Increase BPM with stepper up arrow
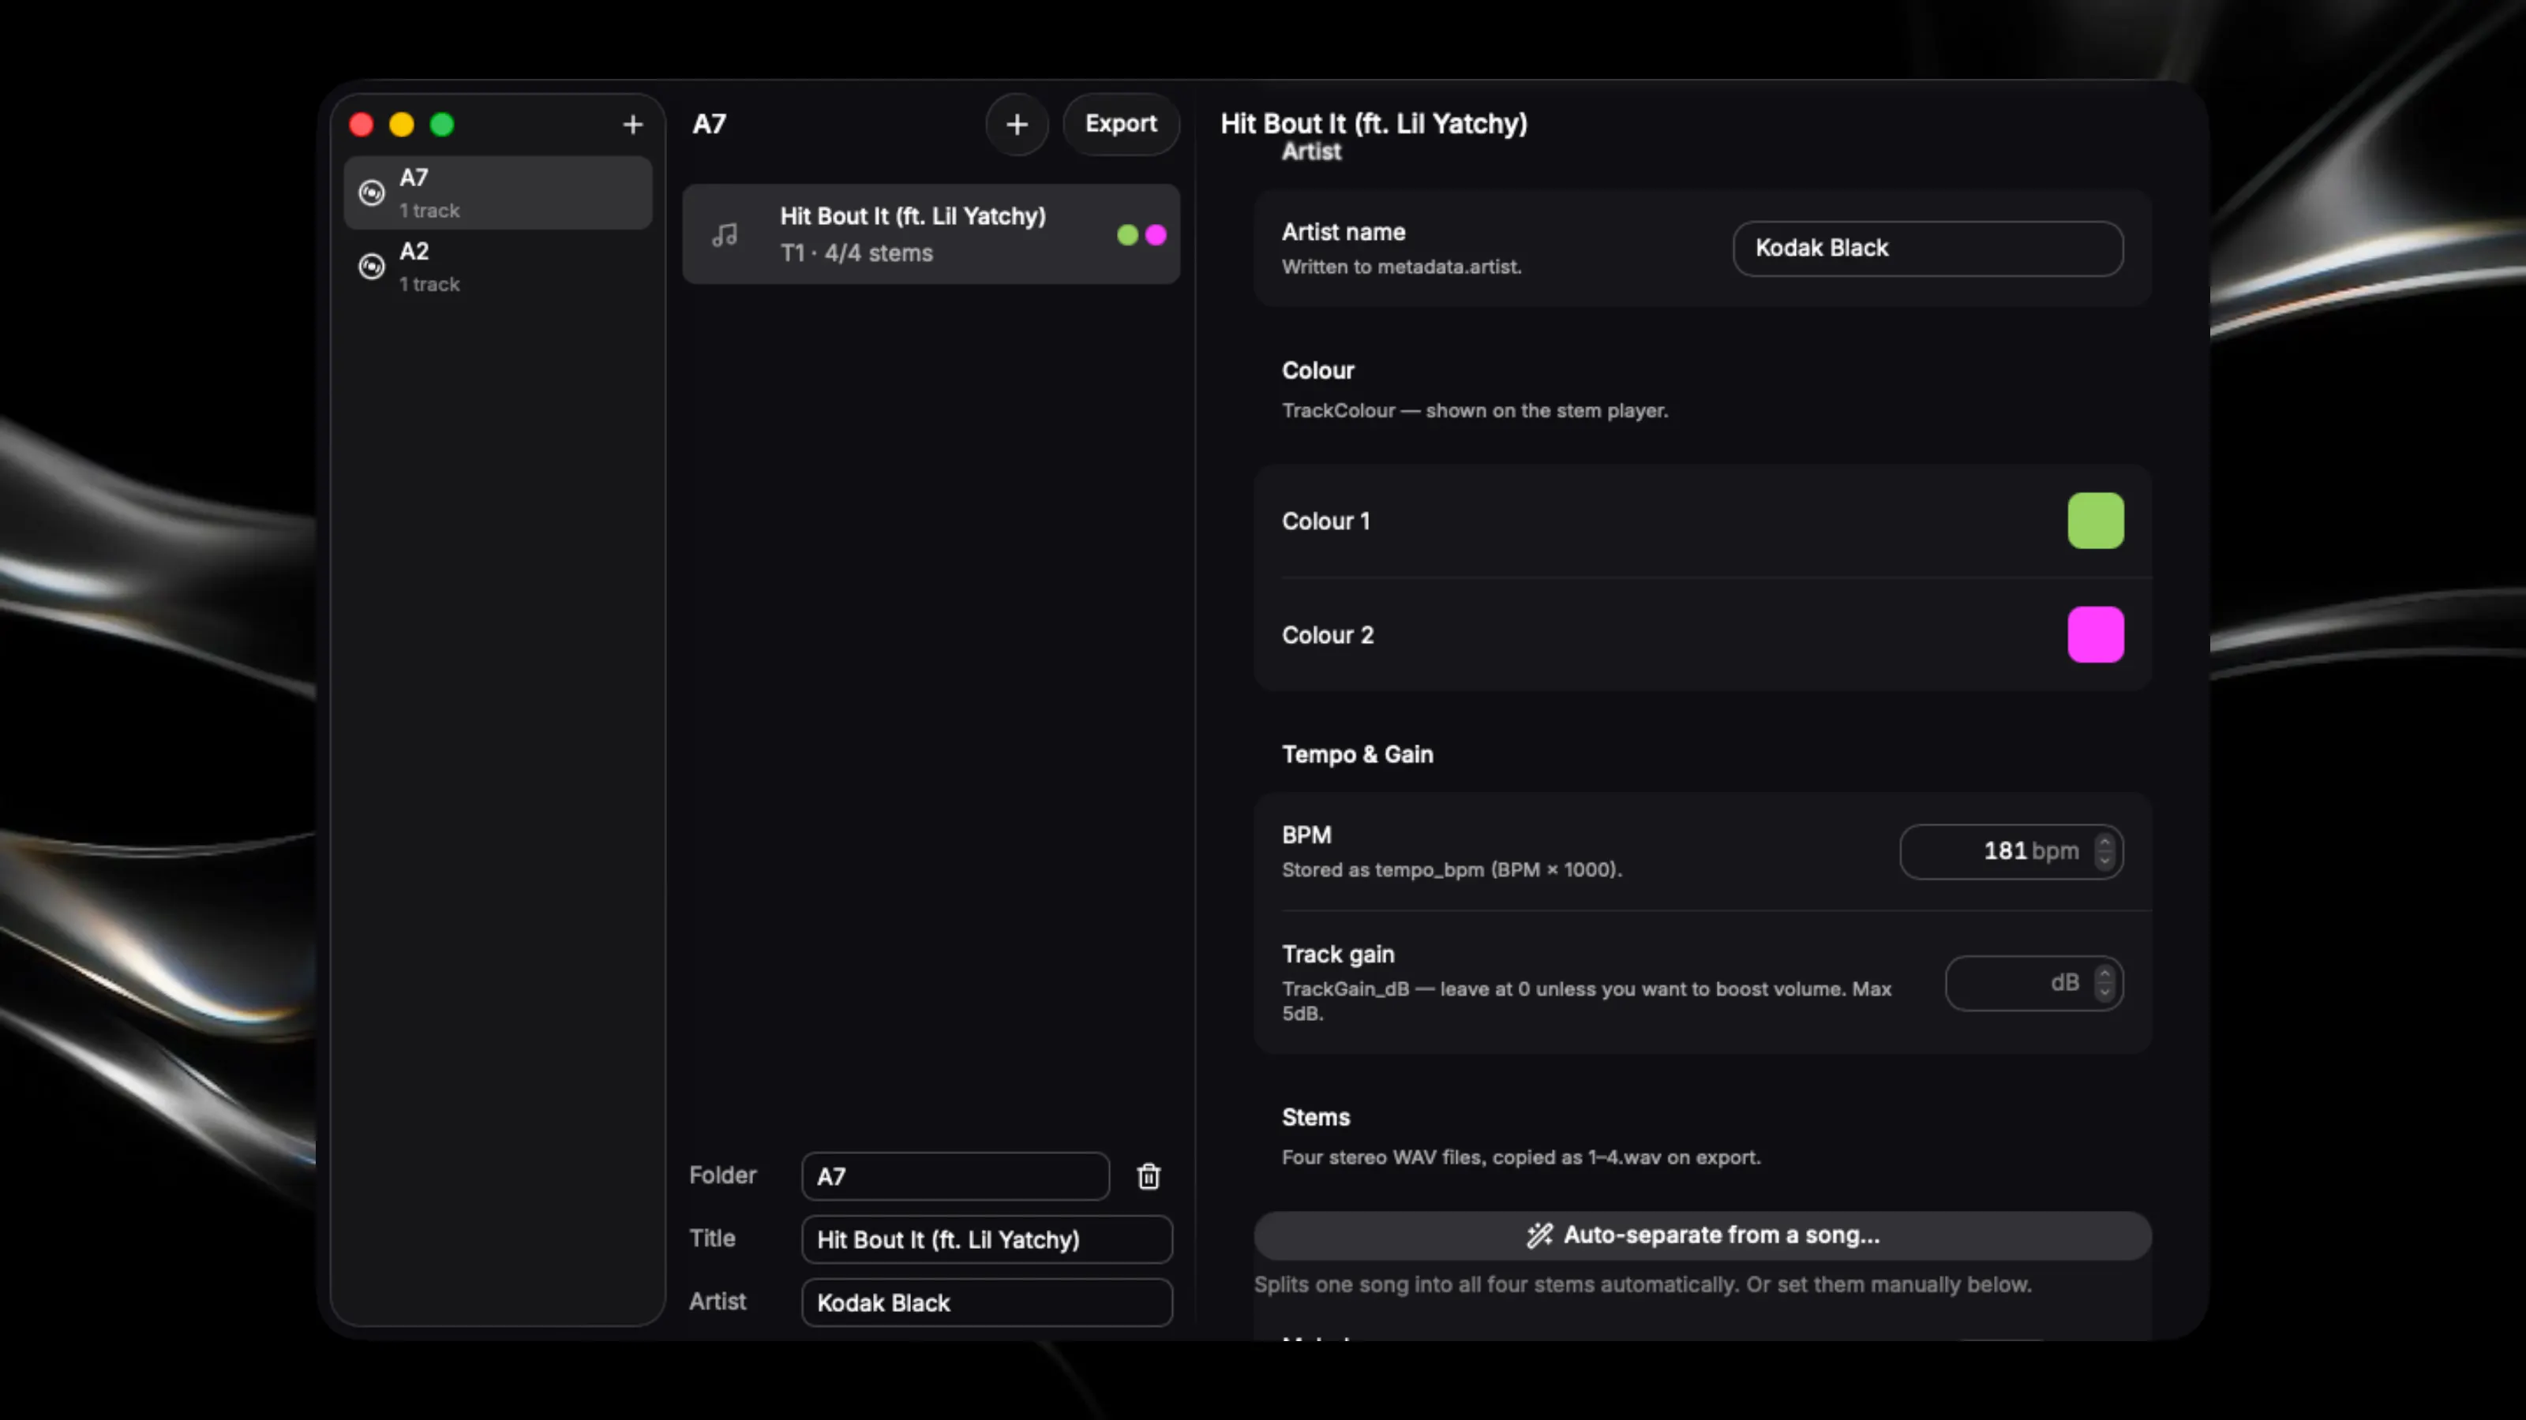Screen dimensions: 2526x1420 coord(2104,843)
